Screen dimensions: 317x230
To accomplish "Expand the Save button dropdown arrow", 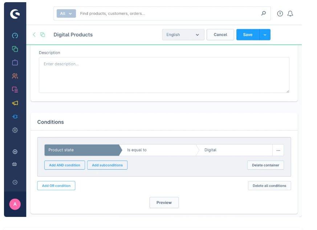I will click(265, 35).
